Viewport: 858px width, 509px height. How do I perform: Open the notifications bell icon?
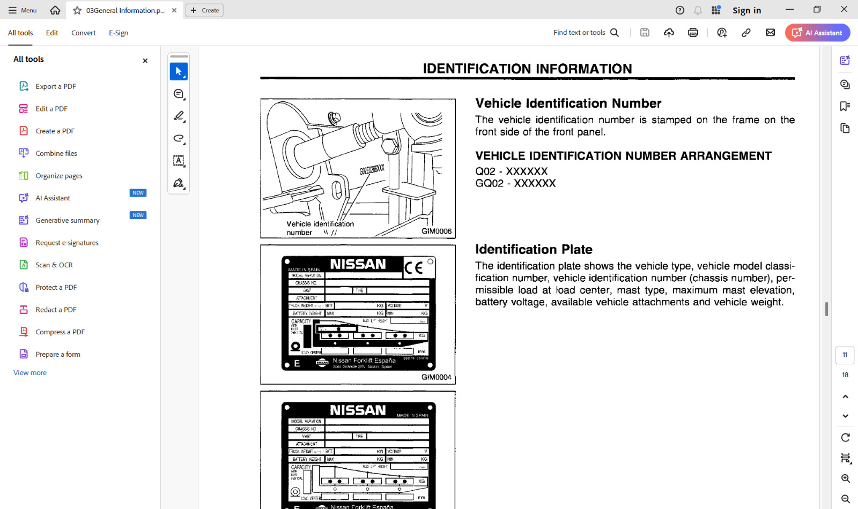[x=698, y=10]
